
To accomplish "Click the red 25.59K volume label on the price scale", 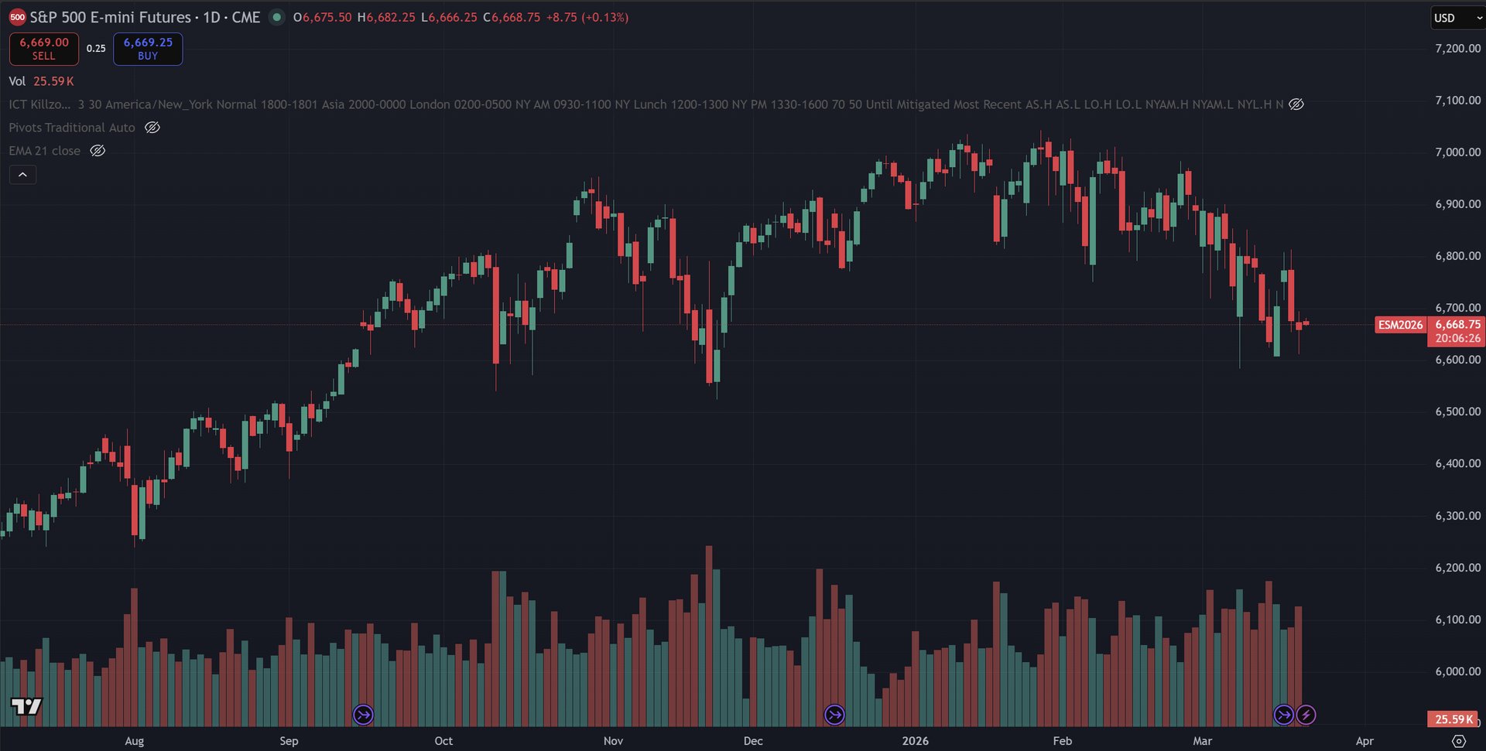I will click(x=1453, y=719).
